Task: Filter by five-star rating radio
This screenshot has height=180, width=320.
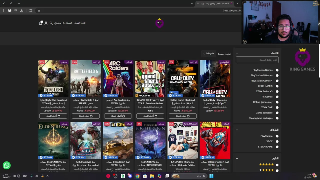Action: [x=277, y=165]
